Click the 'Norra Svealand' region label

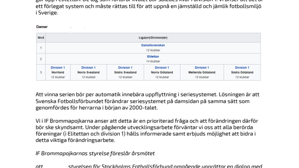pos(89,72)
